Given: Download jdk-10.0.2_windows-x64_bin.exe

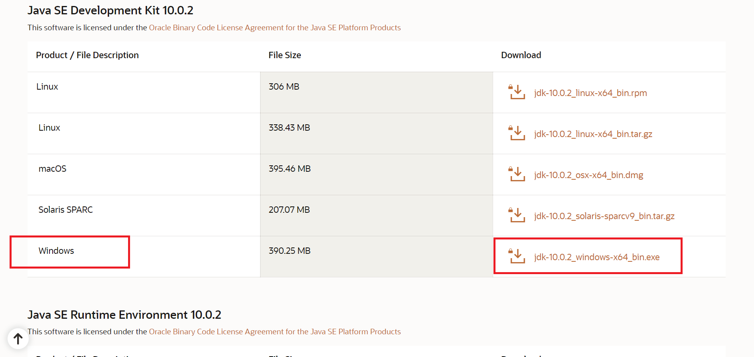Looking at the screenshot, I should 597,257.
